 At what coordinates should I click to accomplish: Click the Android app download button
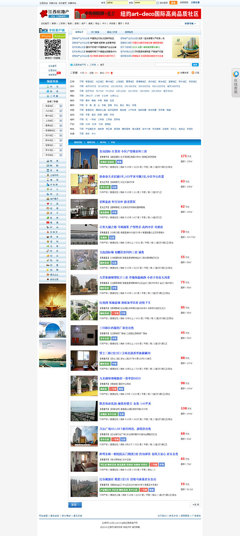(59, 36)
